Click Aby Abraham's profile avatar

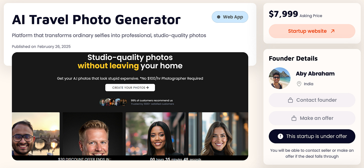click(x=279, y=78)
